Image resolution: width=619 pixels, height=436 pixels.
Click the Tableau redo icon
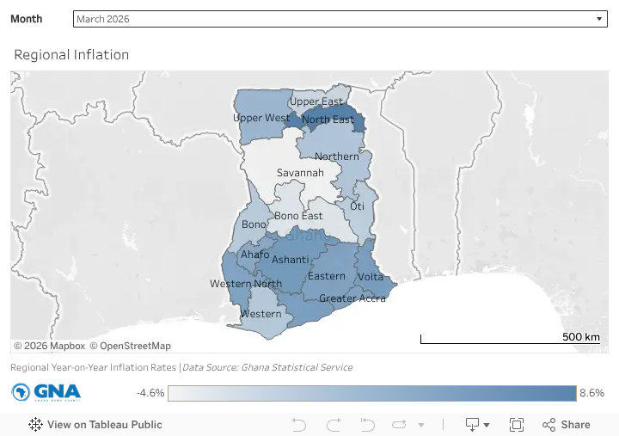pyautogui.click(x=334, y=425)
